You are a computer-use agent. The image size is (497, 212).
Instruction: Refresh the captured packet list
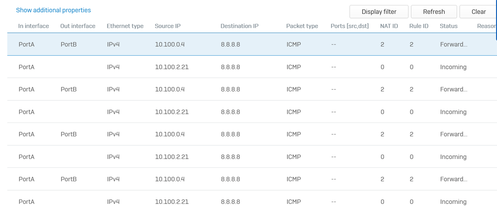434,12
